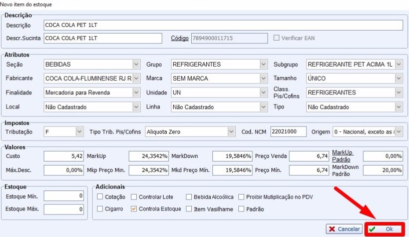Check the Item Vasilhame checkbox
This screenshot has width=409, height=237.
(189, 209)
